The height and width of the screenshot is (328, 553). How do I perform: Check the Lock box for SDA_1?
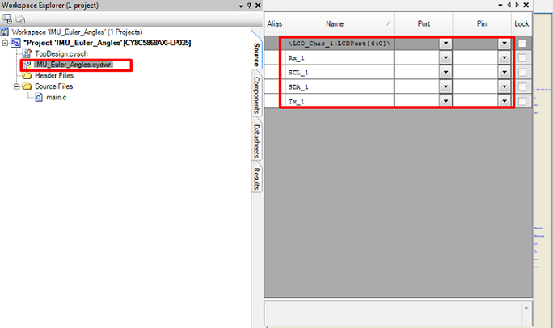(522, 86)
